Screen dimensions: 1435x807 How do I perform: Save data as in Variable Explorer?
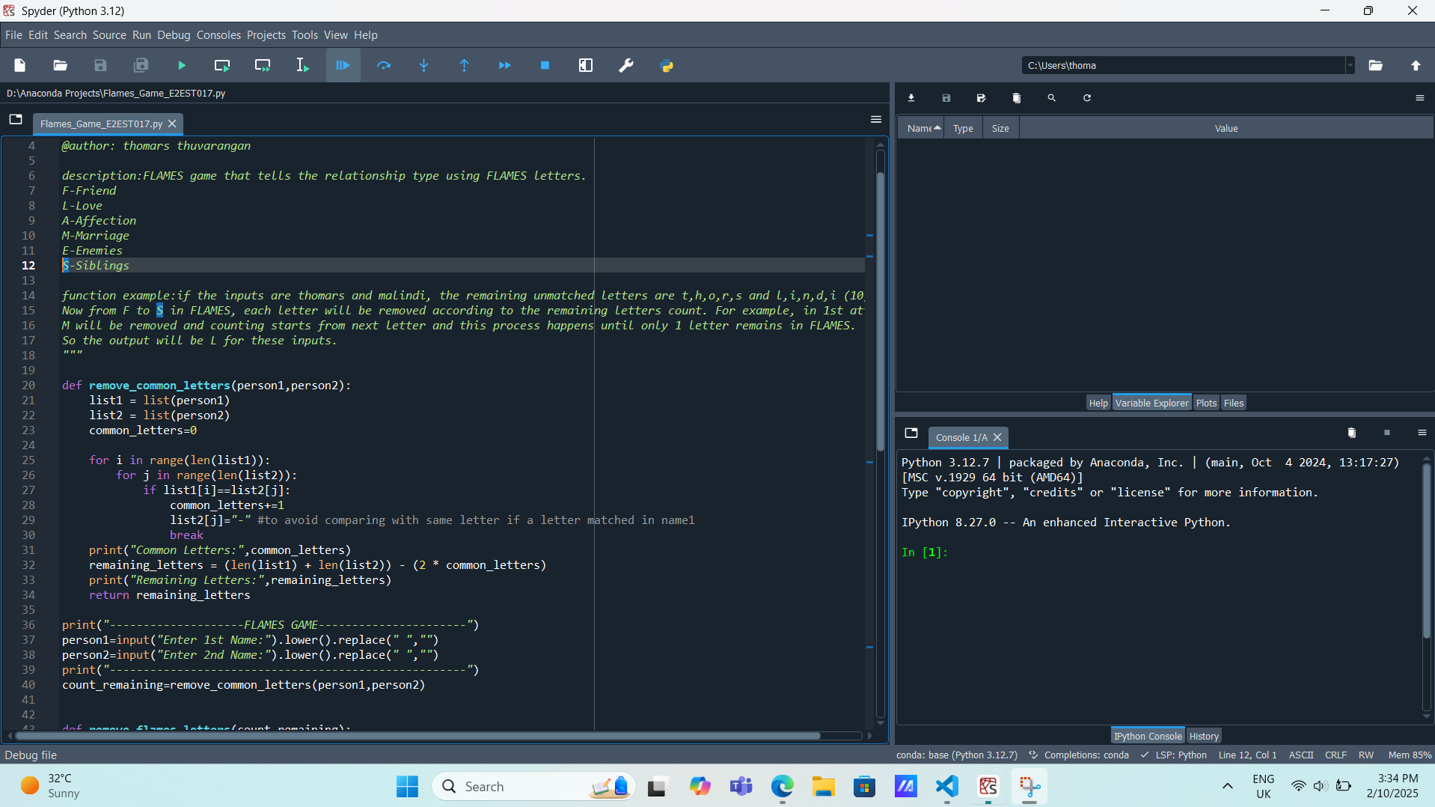(x=982, y=98)
